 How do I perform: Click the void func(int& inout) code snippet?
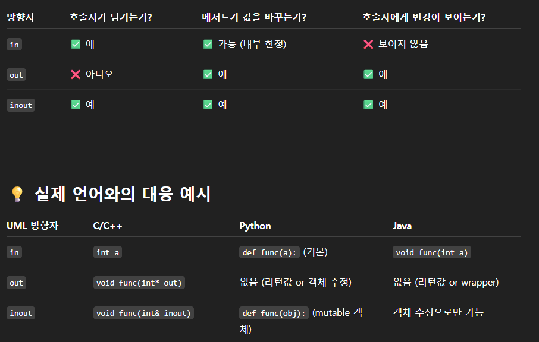click(143, 313)
